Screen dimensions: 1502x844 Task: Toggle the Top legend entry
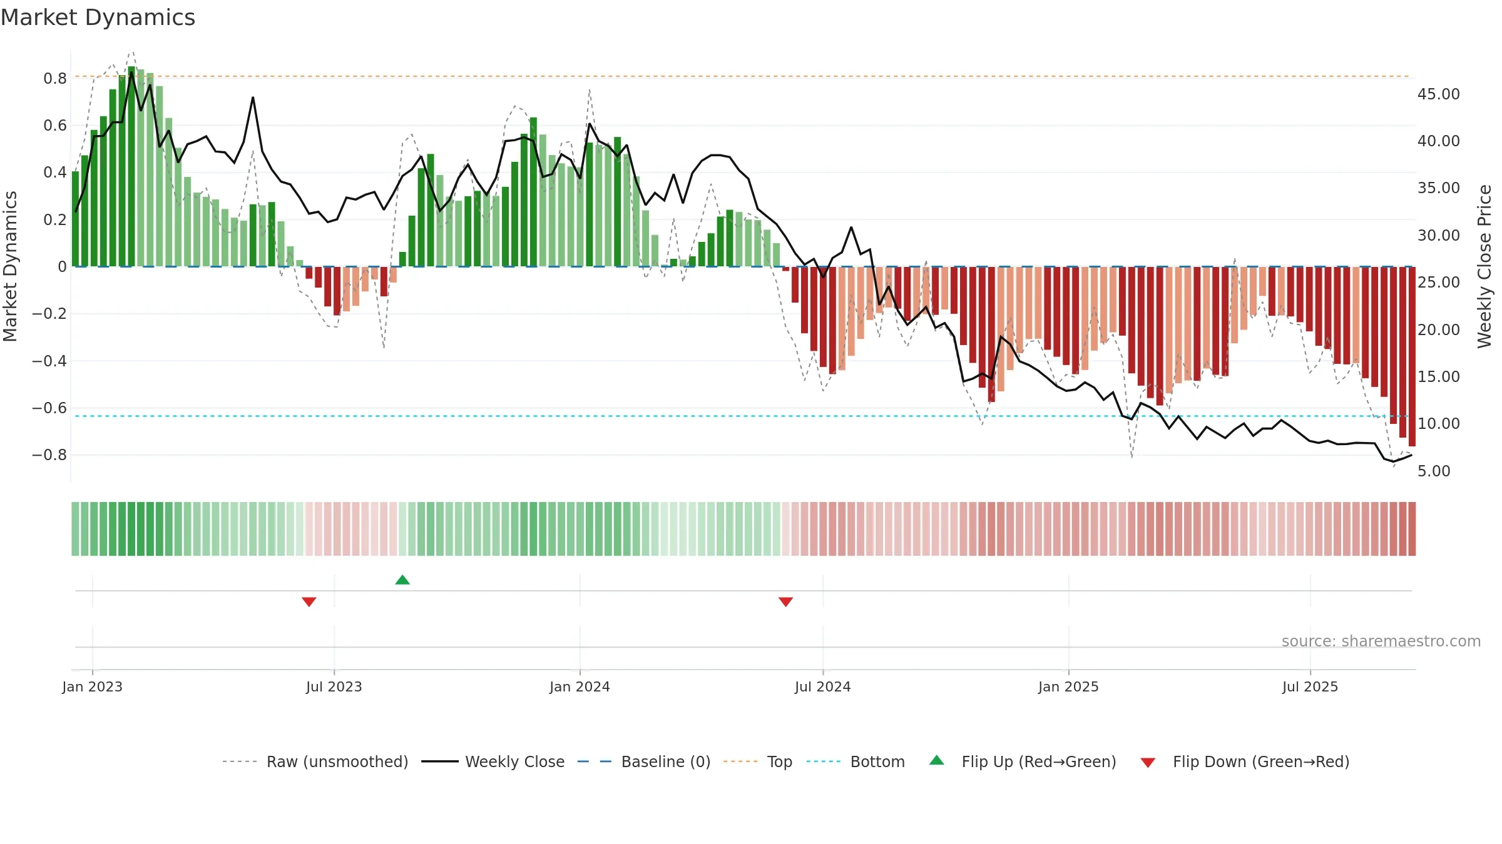758,761
